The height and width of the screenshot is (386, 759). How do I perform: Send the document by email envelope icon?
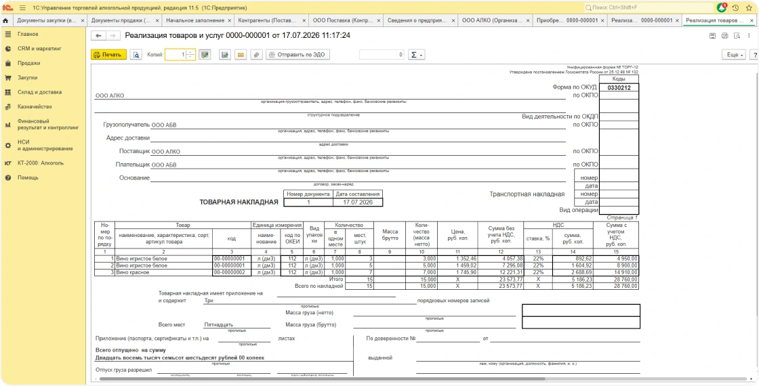[240, 55]
